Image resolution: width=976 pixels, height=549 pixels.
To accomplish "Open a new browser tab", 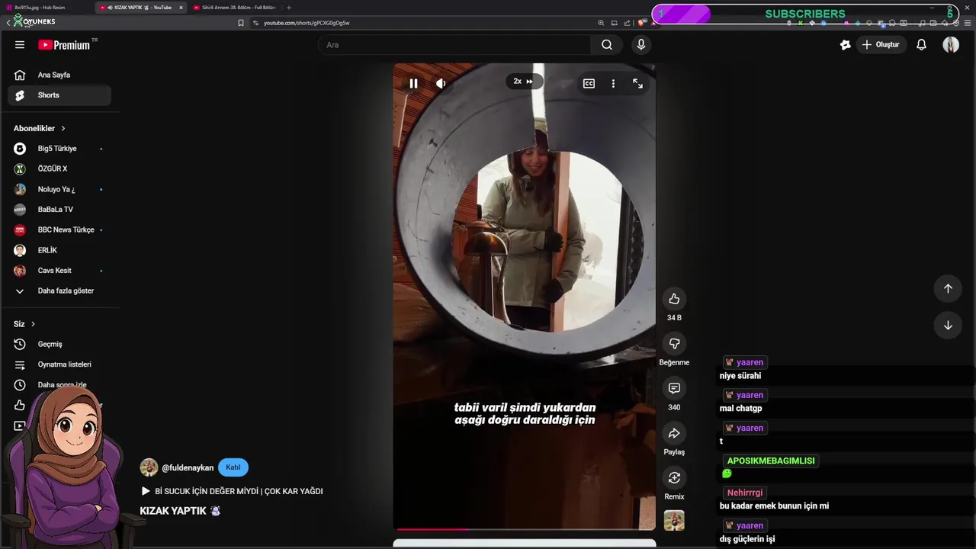I will (x=288, y=8).
